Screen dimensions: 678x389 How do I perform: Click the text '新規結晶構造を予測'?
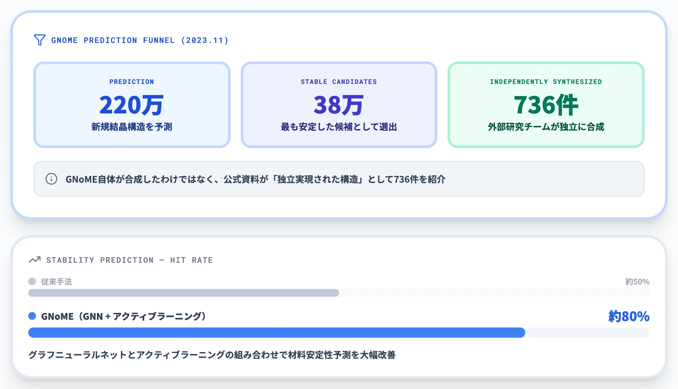pyautogui.click(x=132, y=127)
